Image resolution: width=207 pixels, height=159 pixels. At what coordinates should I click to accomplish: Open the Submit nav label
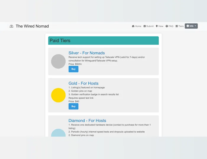pyautogui.click(x=150, y=26)
